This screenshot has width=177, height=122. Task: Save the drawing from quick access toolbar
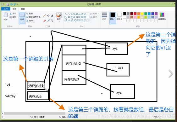pyautogui.click(x=8, y=4)
